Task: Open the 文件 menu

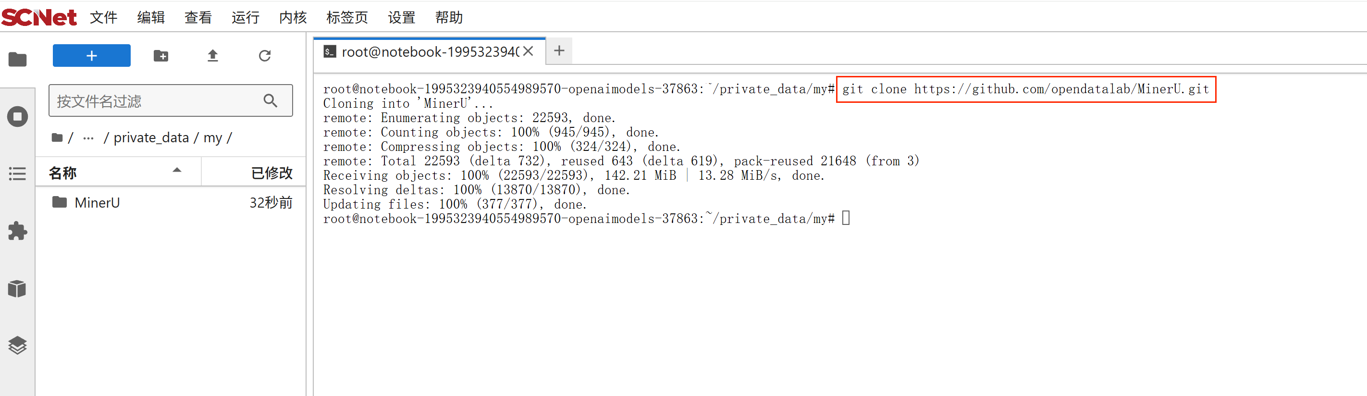Action: coord(103,17)
